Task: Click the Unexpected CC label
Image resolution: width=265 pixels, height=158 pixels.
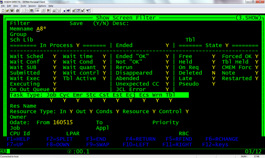Action: tap(137, 84)
